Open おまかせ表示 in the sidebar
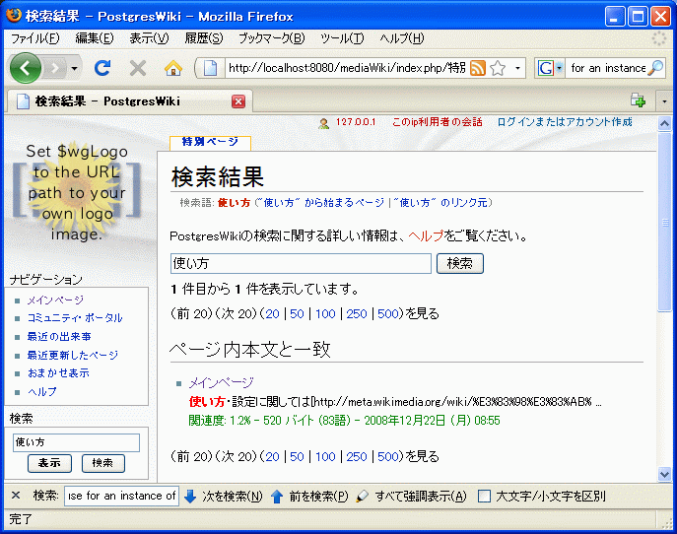 click(x=58, y=373)
